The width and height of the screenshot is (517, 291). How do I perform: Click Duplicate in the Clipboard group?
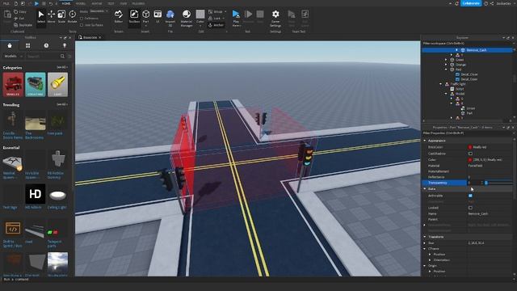point(23,25)
